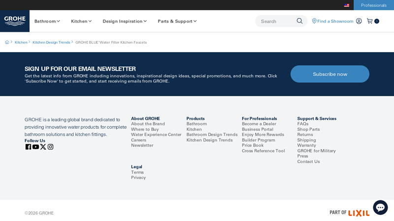Screen dimensions: 394x221
Task: Open the live chat bubble
Action: pyautogui.click(x=380, y=207)
